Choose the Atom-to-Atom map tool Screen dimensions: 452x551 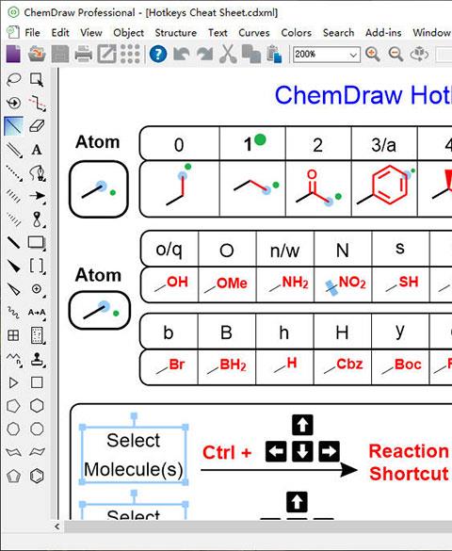(37, 312)
